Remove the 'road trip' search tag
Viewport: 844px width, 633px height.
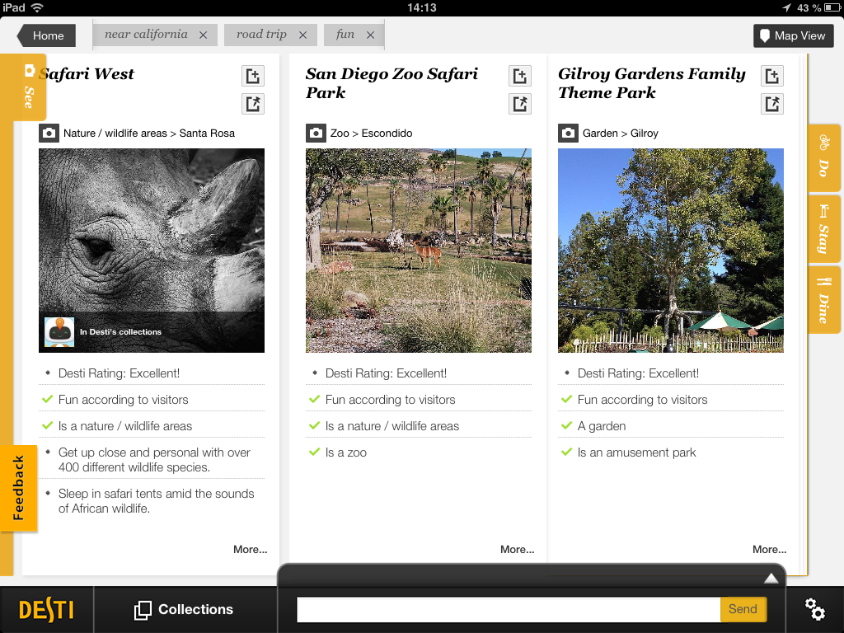click(302, 35)
